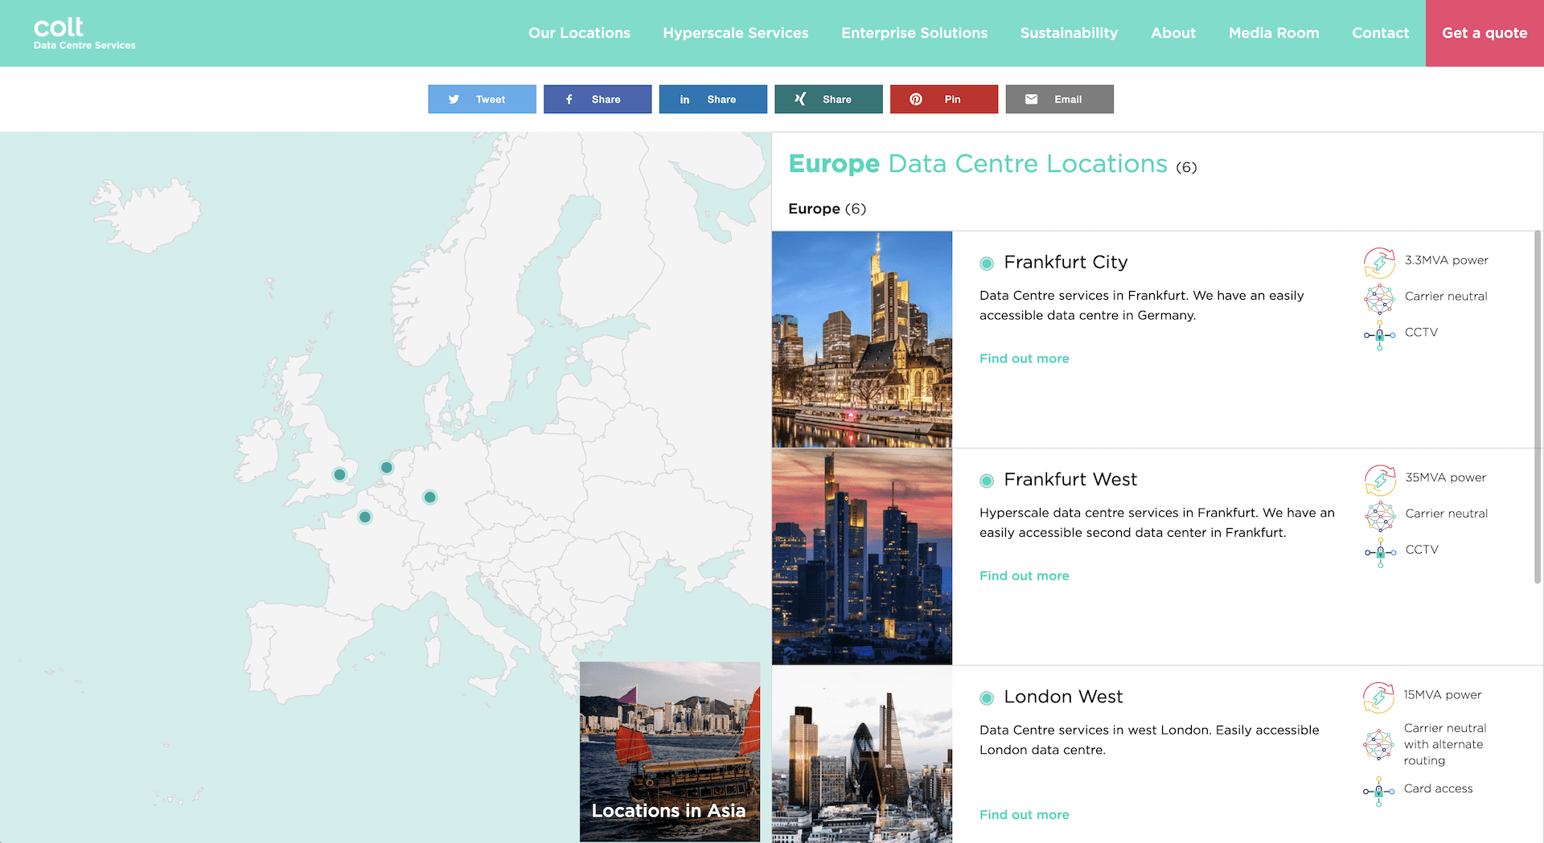The width and height of the screenshot is (1544, 843).
Task: Click the 15MVA power text
Action: click(x=1442, y=695)
